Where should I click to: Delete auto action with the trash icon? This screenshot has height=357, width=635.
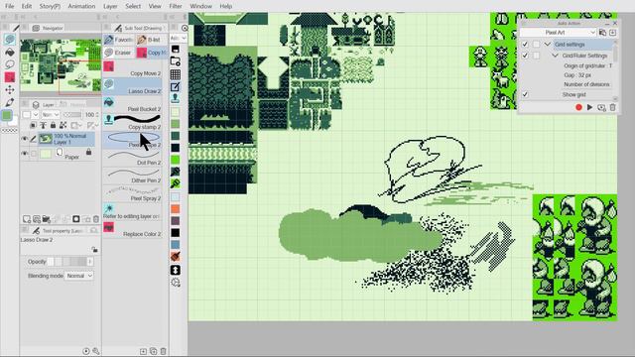pos(612,107)
